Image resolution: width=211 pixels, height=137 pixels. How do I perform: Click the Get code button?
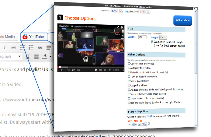tap(182, 20)
